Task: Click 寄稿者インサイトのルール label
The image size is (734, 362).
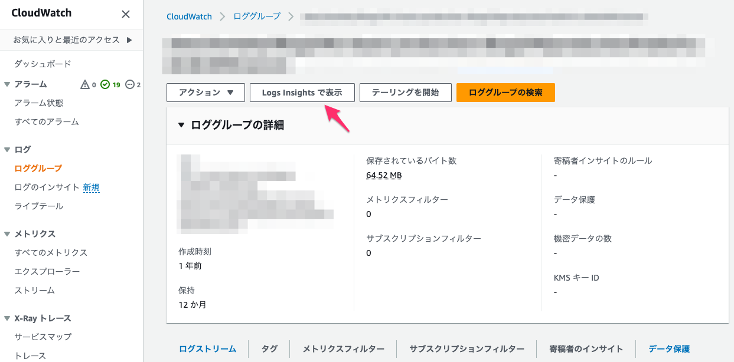Action: 603,160
